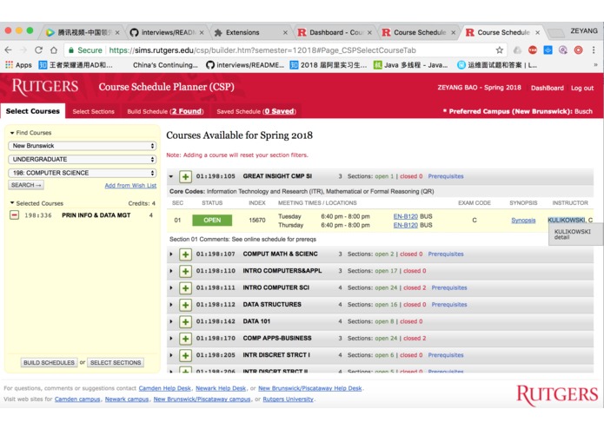Add INTR DISCRET STRCT I plus icon
This screenshot has width=604, height=429.
(185, 355)
